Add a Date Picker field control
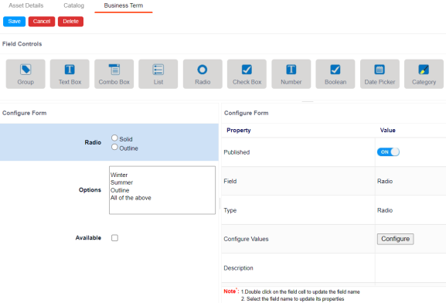Image resolution: width=446 pixels, height=303 pixels. 380,74
